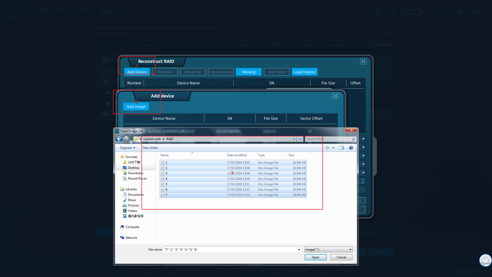
Task: Toggle the preview pane icon
Action: pos(342,148)
